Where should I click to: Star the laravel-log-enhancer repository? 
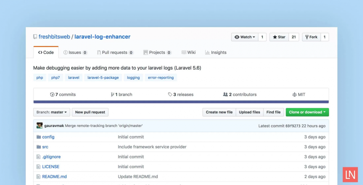(x=279, y=37)
